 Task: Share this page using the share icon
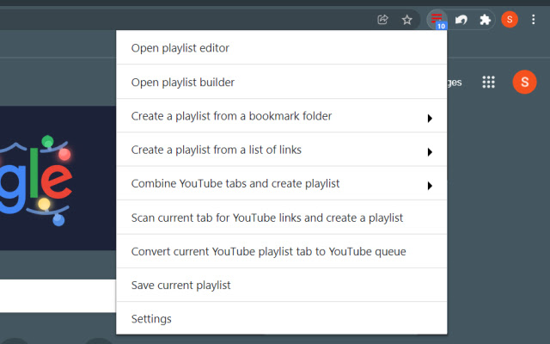coord(382,19)
